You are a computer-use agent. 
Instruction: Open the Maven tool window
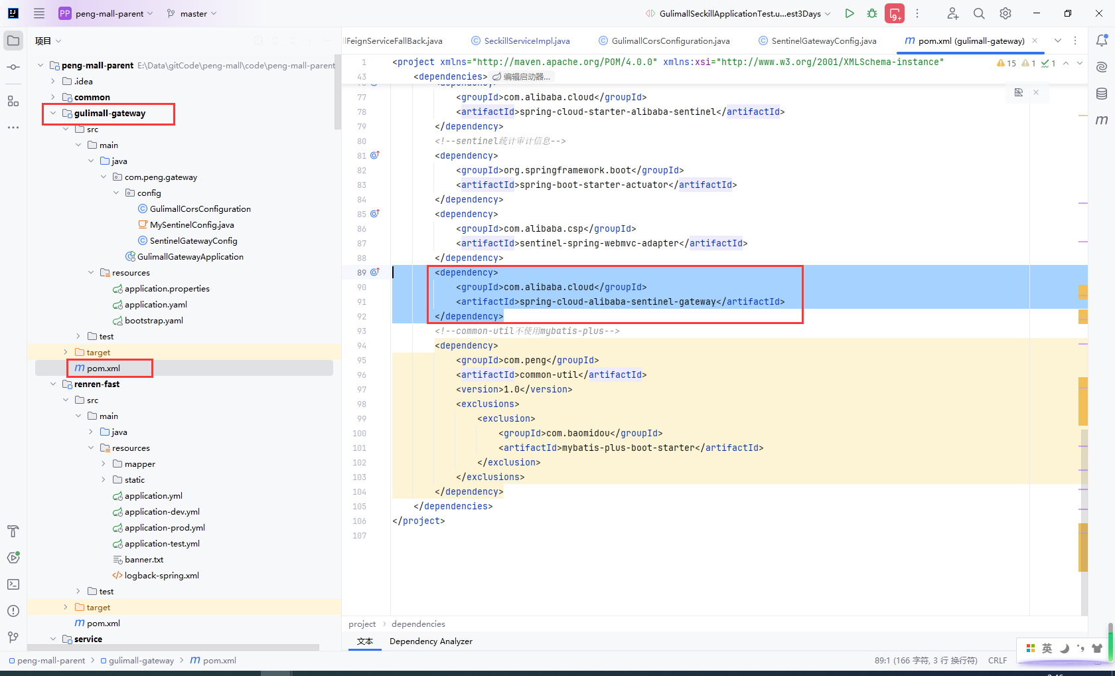point(1102,120)
